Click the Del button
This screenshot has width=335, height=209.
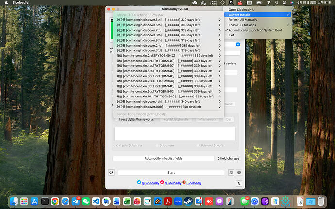click(x=228, y=120)
